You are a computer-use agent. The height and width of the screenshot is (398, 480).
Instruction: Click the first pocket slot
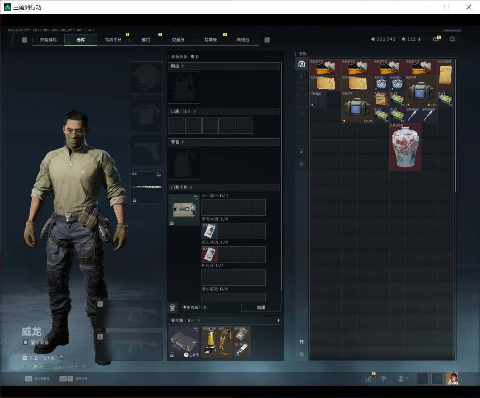point(176,126)
